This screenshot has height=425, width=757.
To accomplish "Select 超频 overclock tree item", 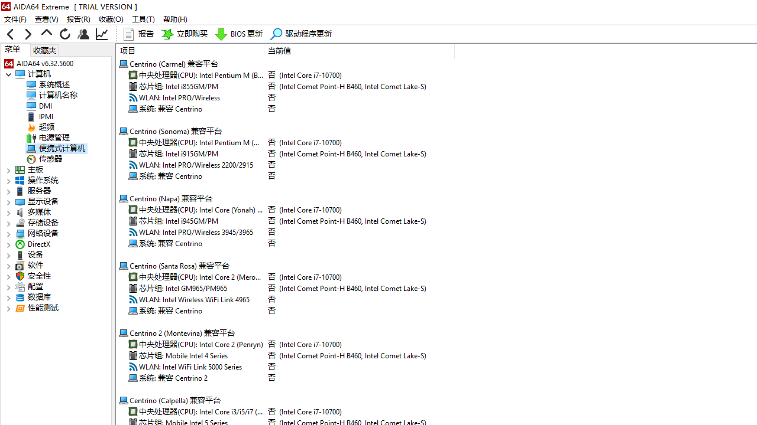I will [x=47, y=127].
